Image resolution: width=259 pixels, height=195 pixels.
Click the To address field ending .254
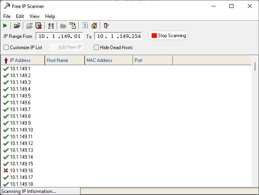(x=118, y=36)
